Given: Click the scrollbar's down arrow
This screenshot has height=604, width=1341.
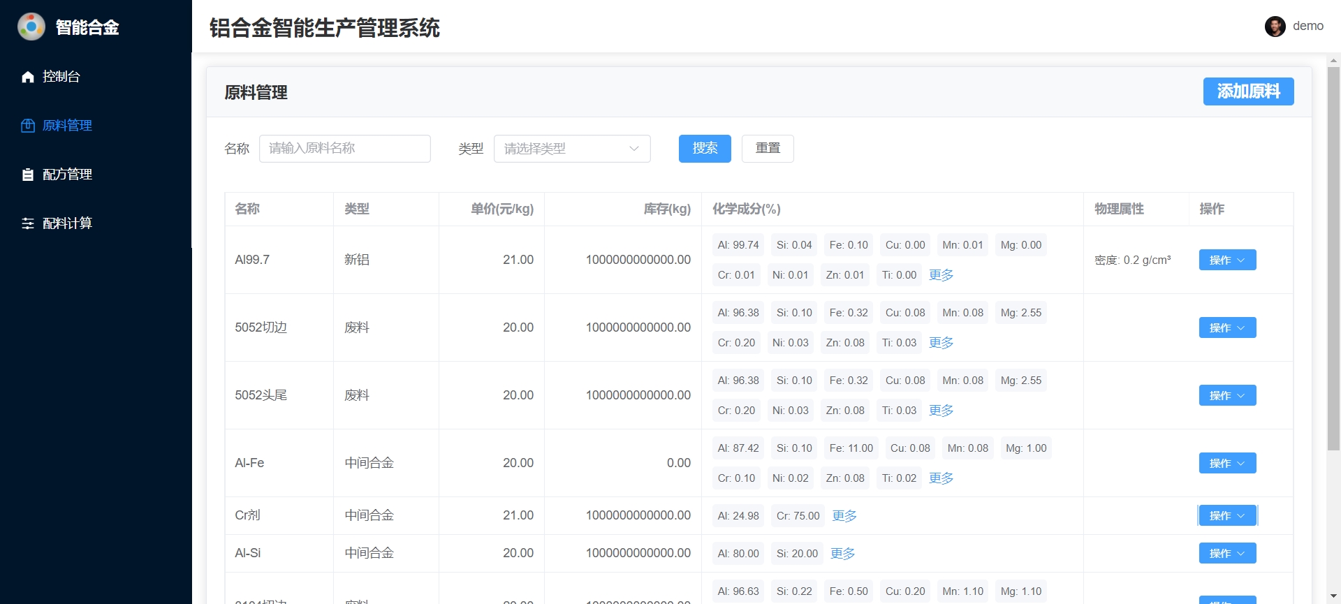Looking at the screenshot, I should coord(1333,597).
